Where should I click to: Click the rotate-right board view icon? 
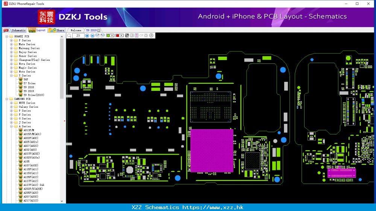pyautogui.click(x=97, y=36)
